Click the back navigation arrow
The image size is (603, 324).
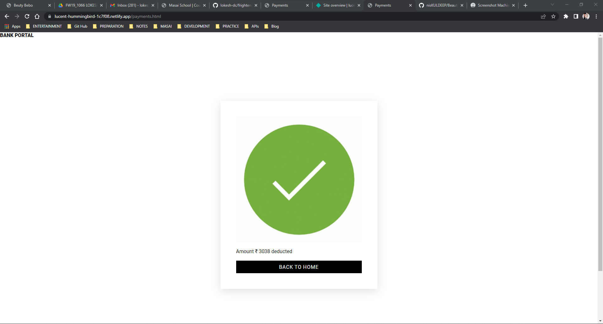pos(7,16)
